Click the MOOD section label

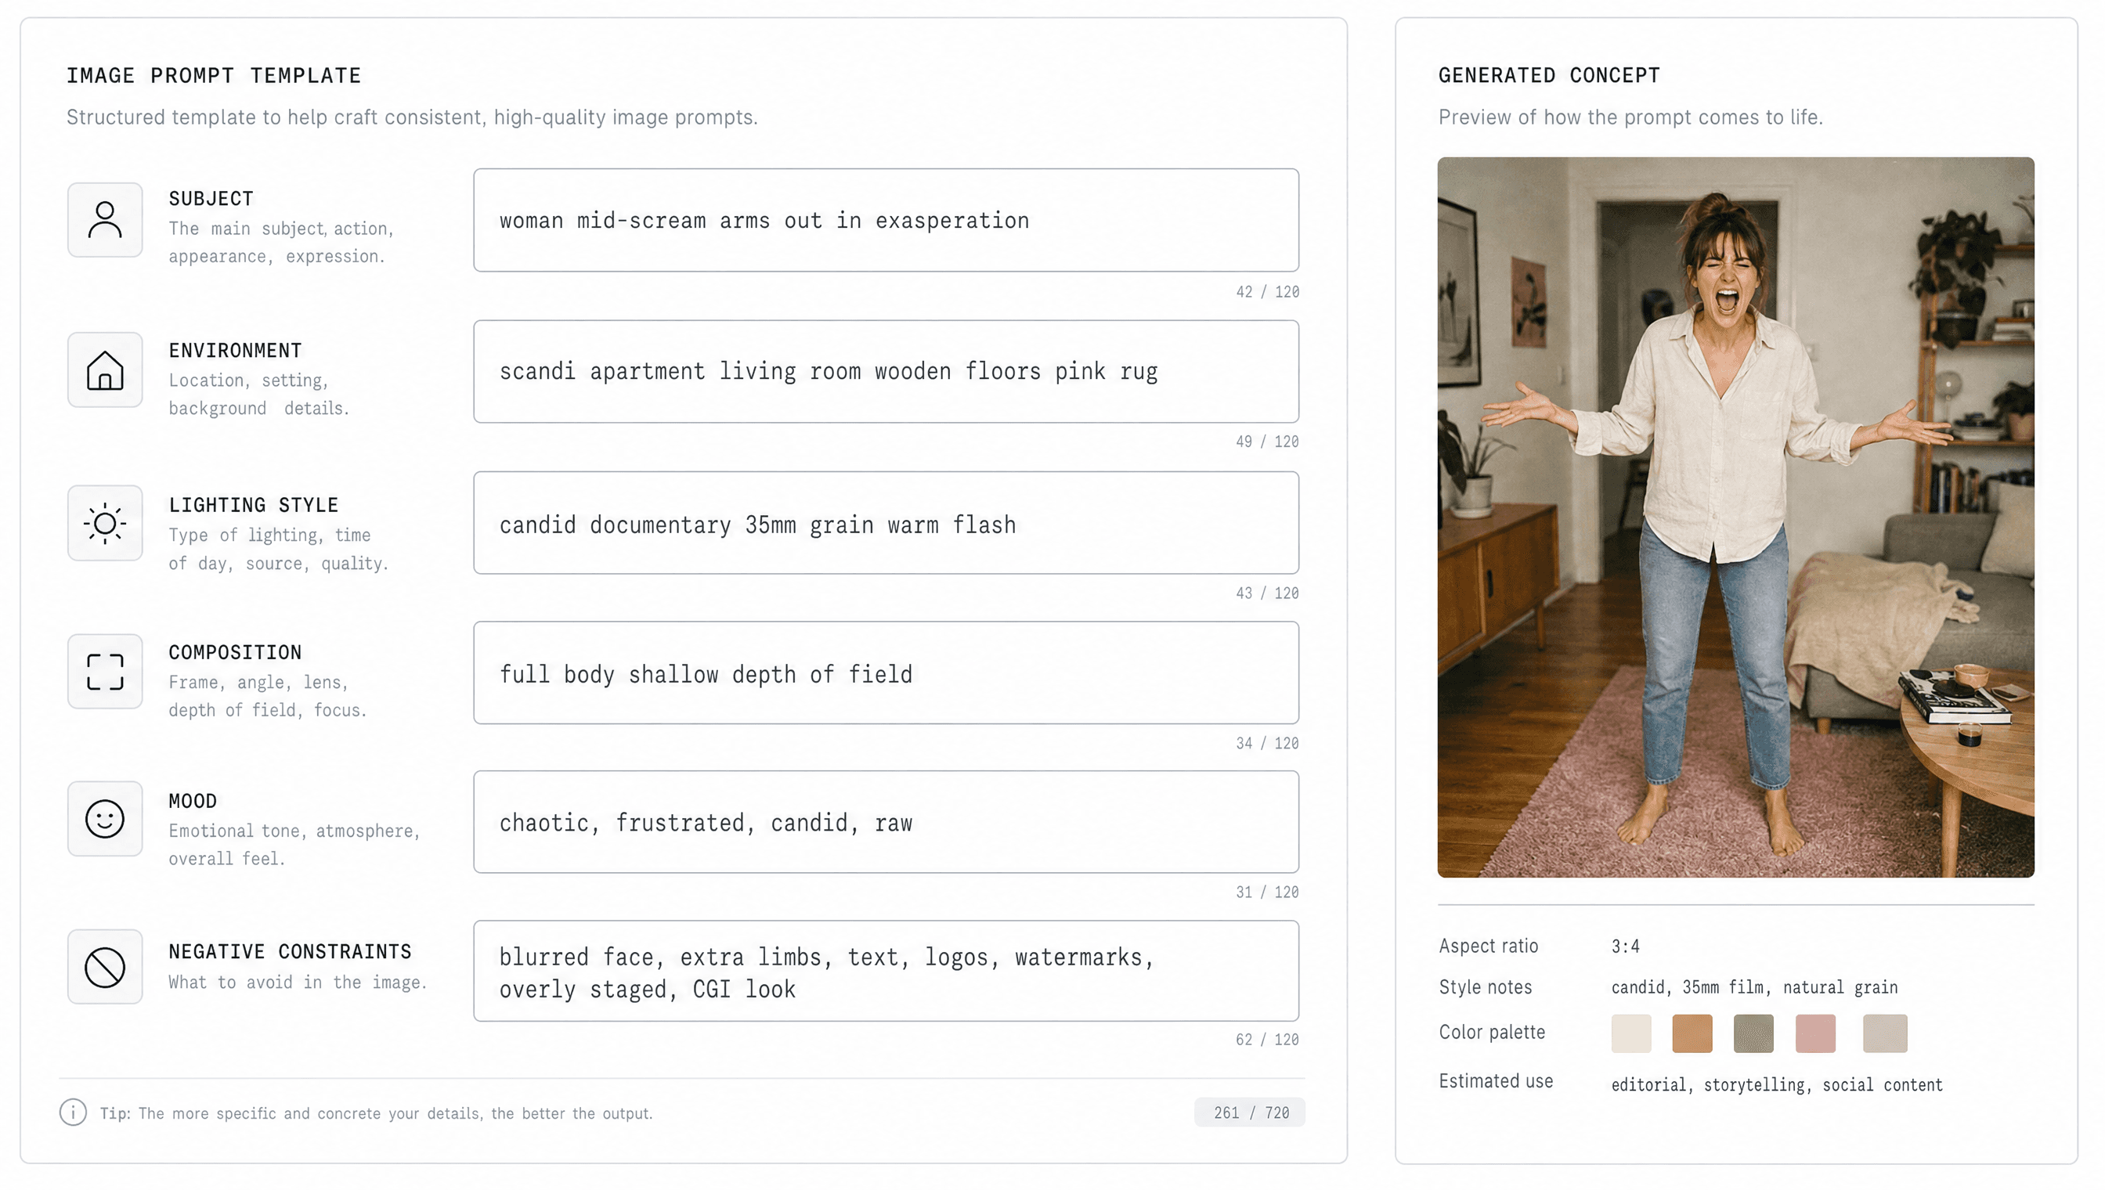click(x=193, y=801)
